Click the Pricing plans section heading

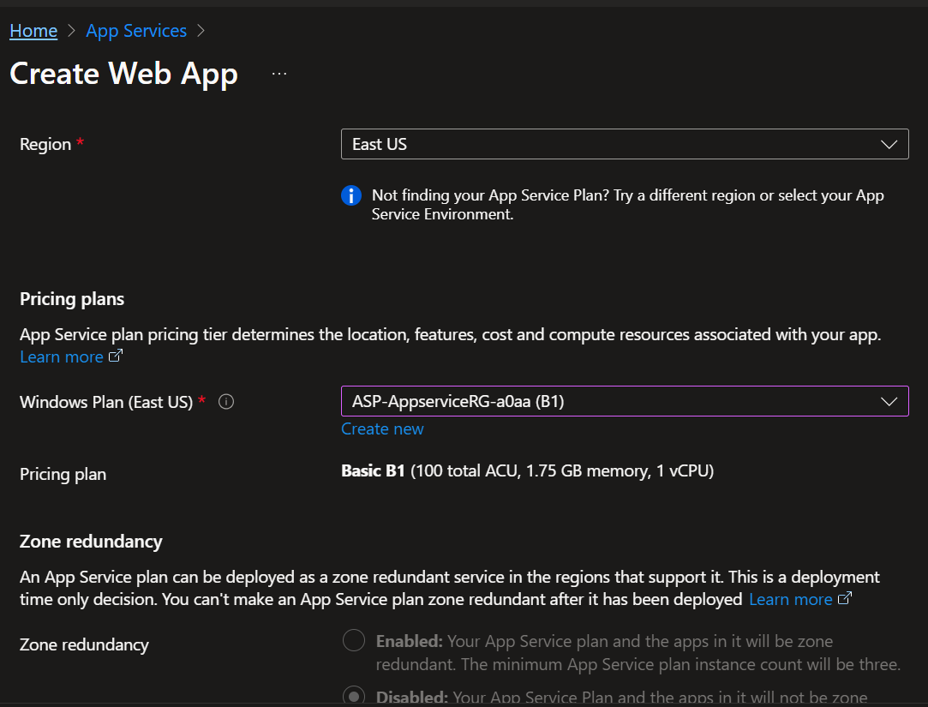coord(72,299)
